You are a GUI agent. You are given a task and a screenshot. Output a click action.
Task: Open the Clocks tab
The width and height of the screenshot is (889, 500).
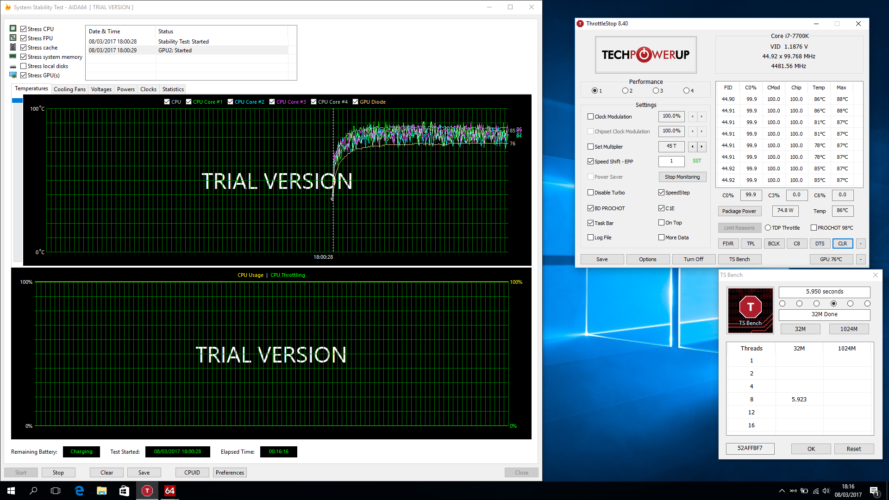148,89
